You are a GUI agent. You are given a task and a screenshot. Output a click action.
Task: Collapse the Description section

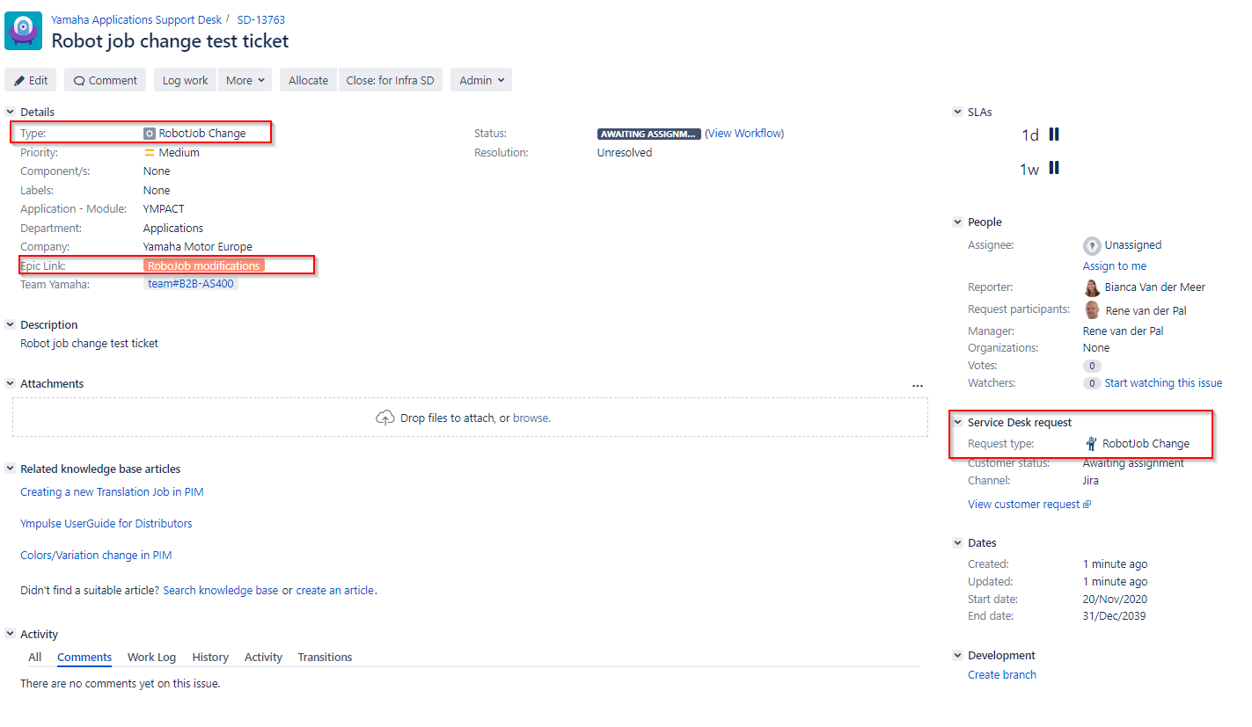[11, 324]
